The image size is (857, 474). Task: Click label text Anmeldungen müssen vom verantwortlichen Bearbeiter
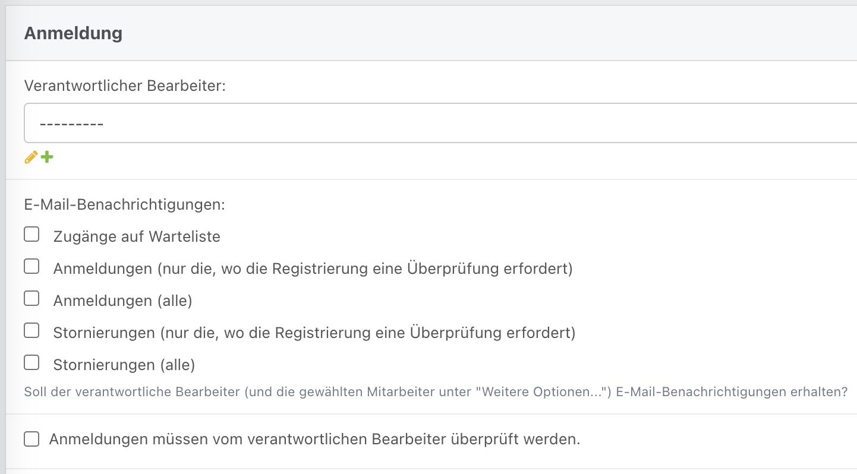click(x=314, y=440)
